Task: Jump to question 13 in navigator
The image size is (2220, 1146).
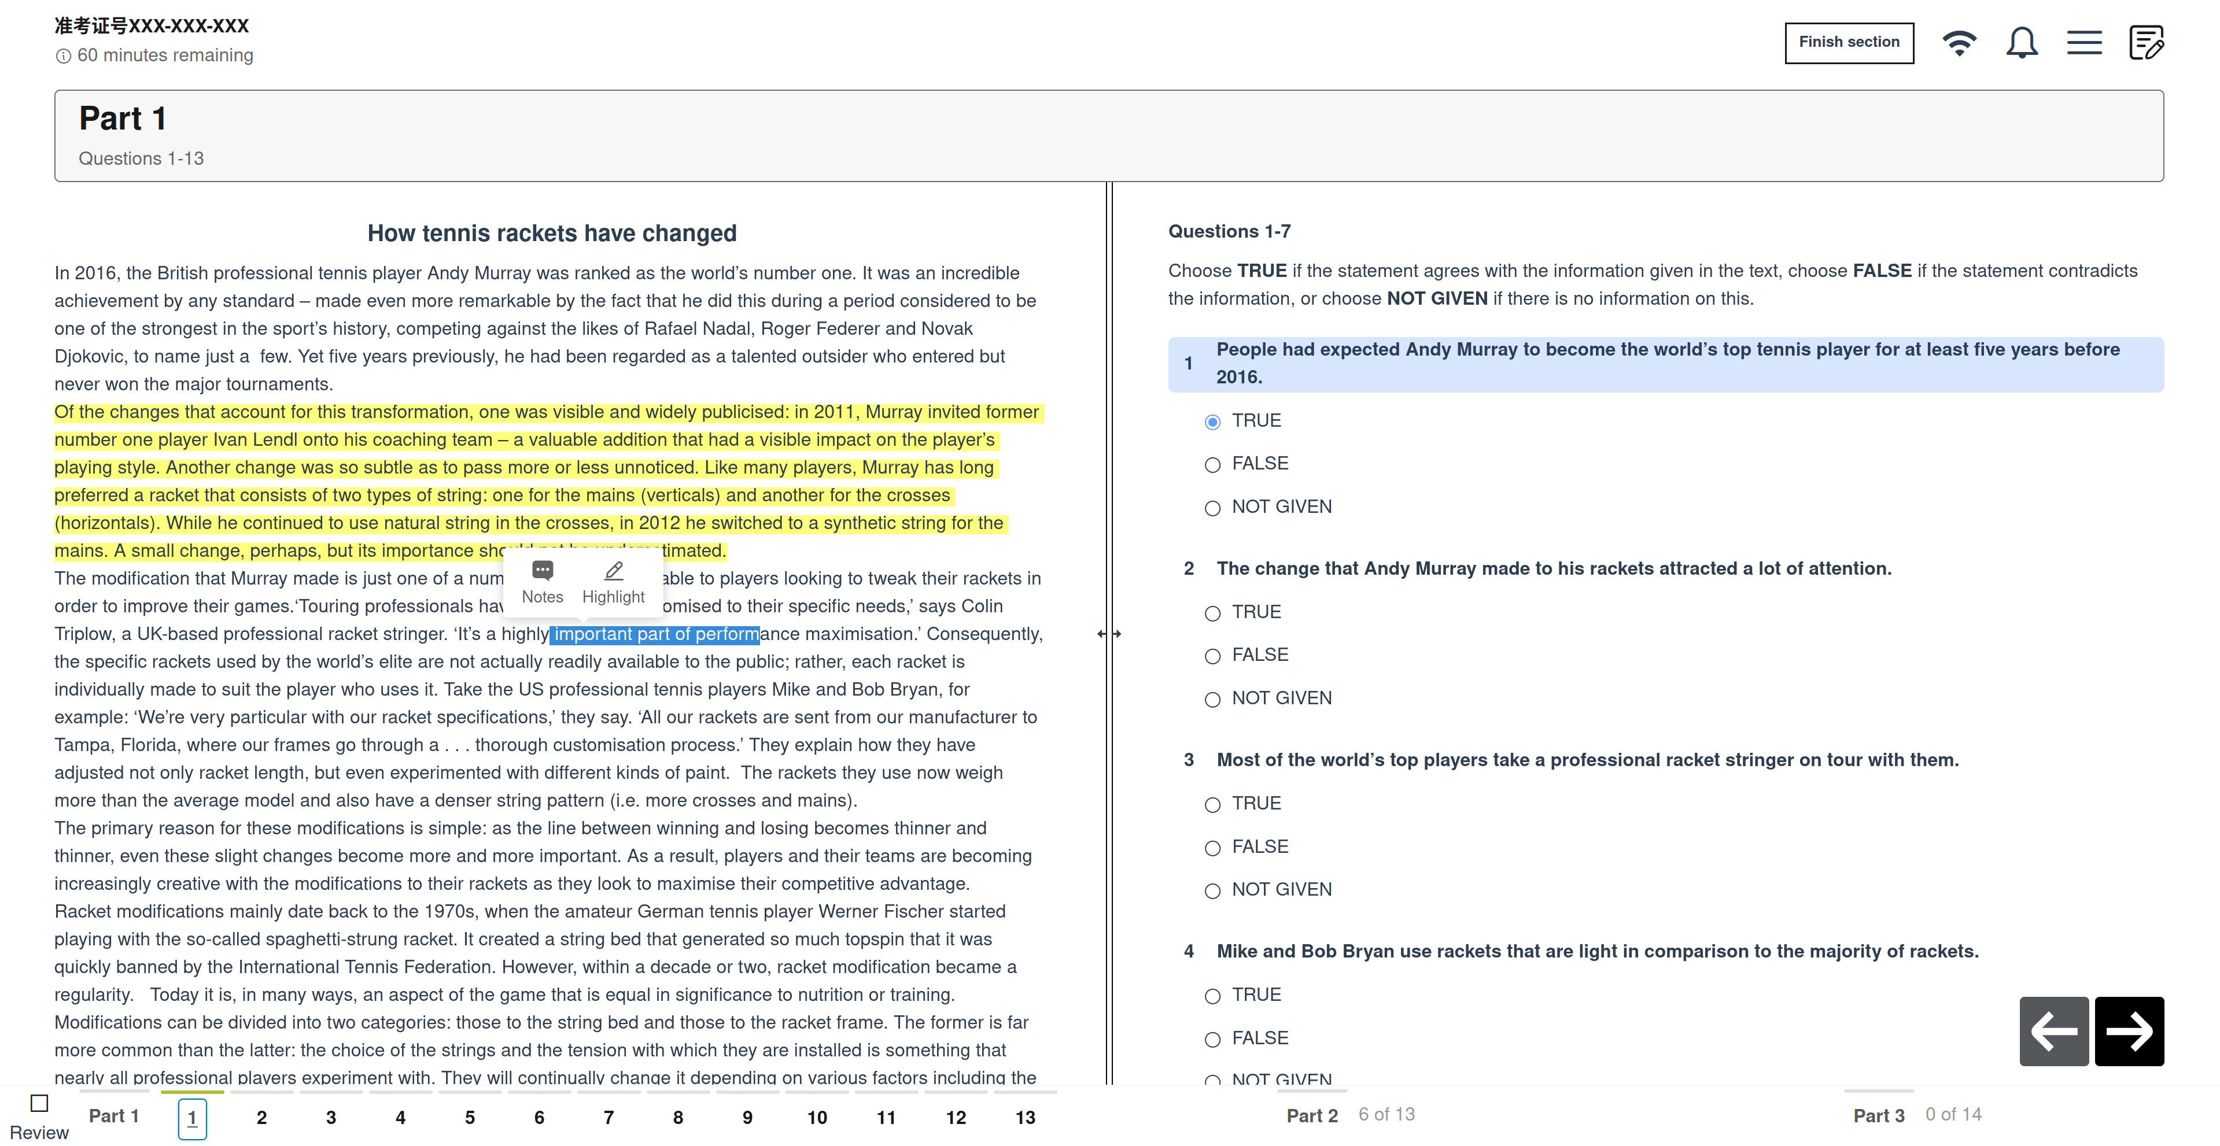Action: coord(1024,1117)
